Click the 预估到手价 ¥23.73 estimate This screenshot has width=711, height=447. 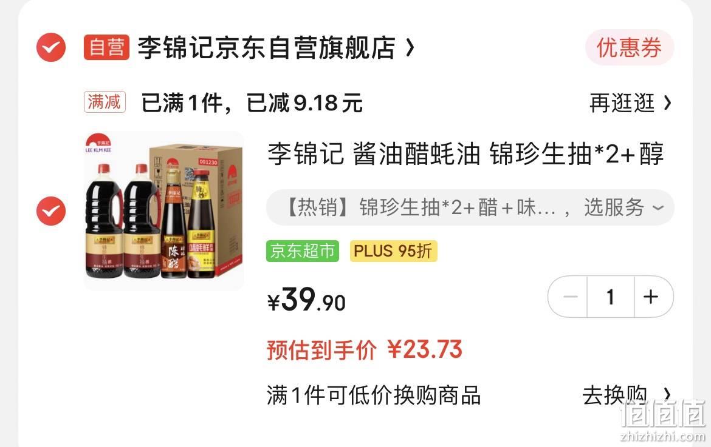point(365,350)
